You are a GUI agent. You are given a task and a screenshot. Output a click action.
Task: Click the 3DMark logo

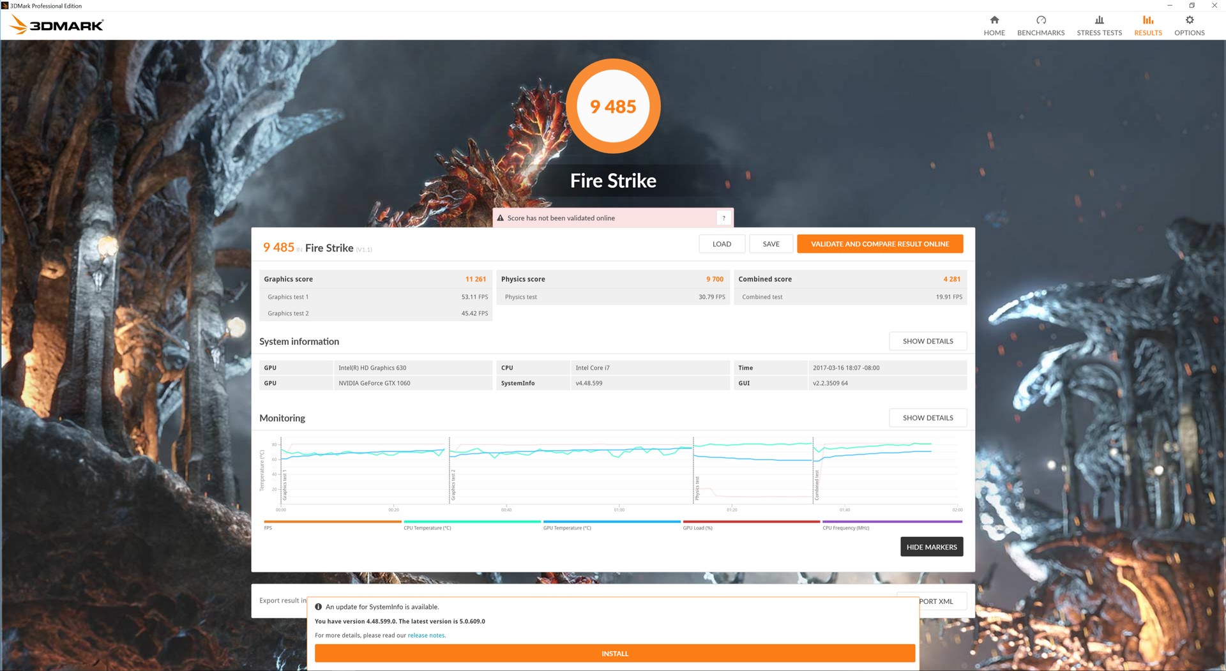57,25
